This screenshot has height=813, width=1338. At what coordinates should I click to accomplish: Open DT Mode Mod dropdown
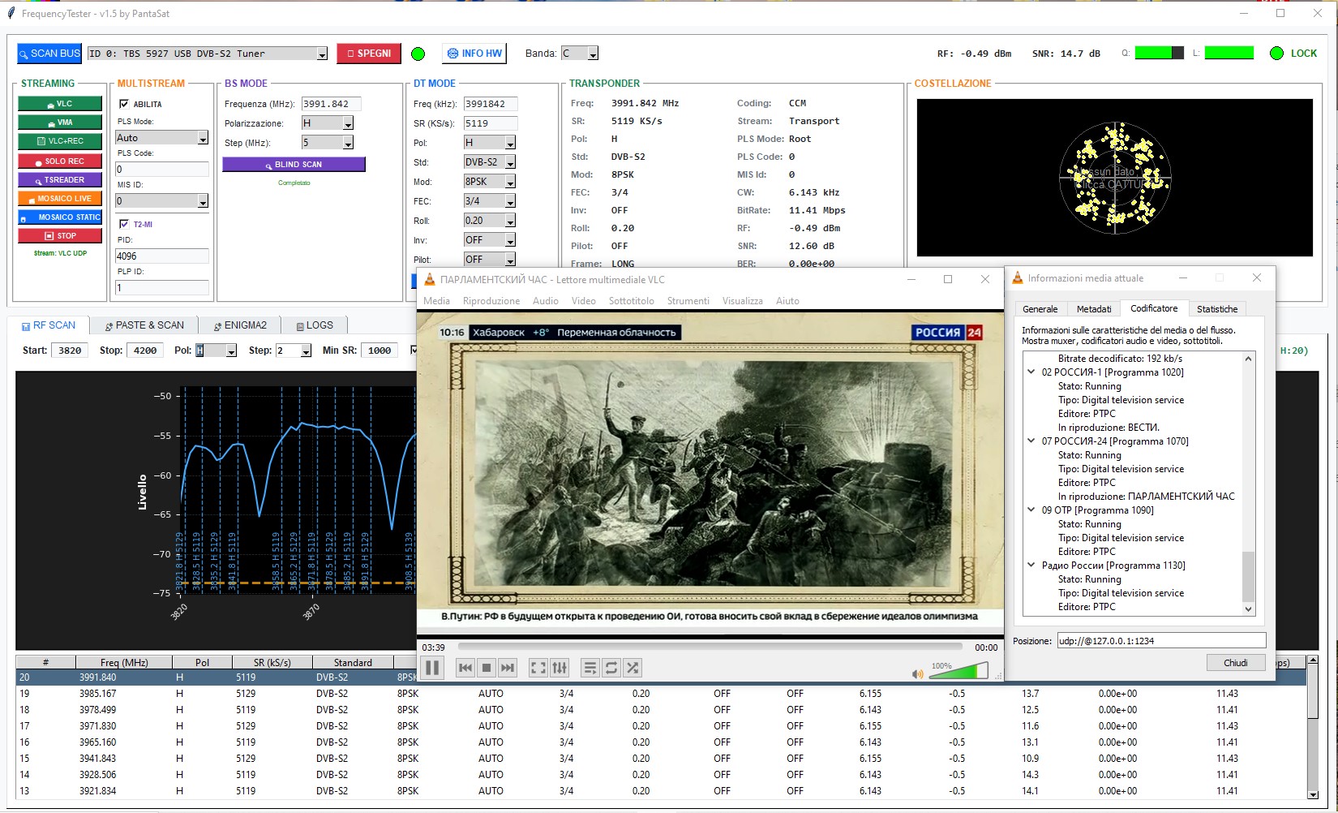(510, 182)
